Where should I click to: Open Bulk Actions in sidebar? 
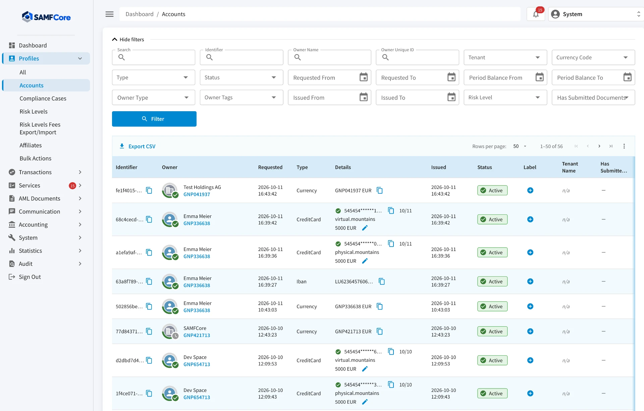[x=36, y=158]
